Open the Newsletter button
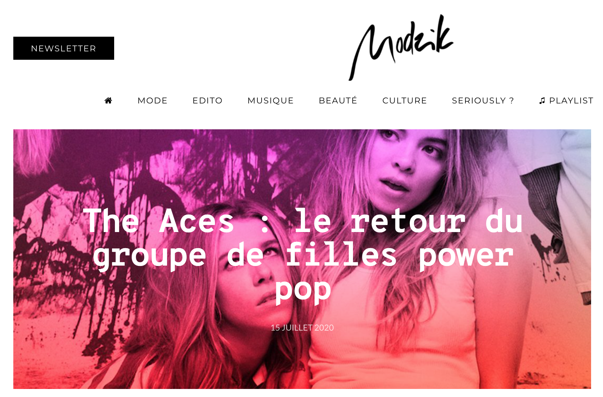Image resolution: width=603 pixels, height=397 pixels. coord(64,48)
